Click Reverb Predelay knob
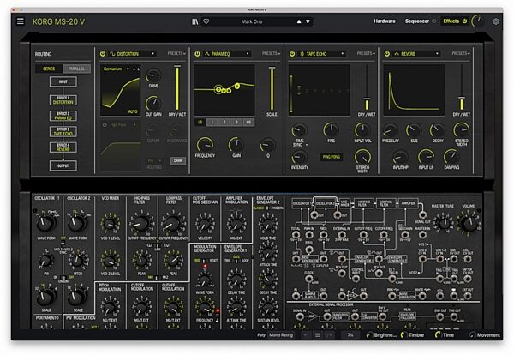This screenshot has height=355, width=514. click(x=390, y=130)
